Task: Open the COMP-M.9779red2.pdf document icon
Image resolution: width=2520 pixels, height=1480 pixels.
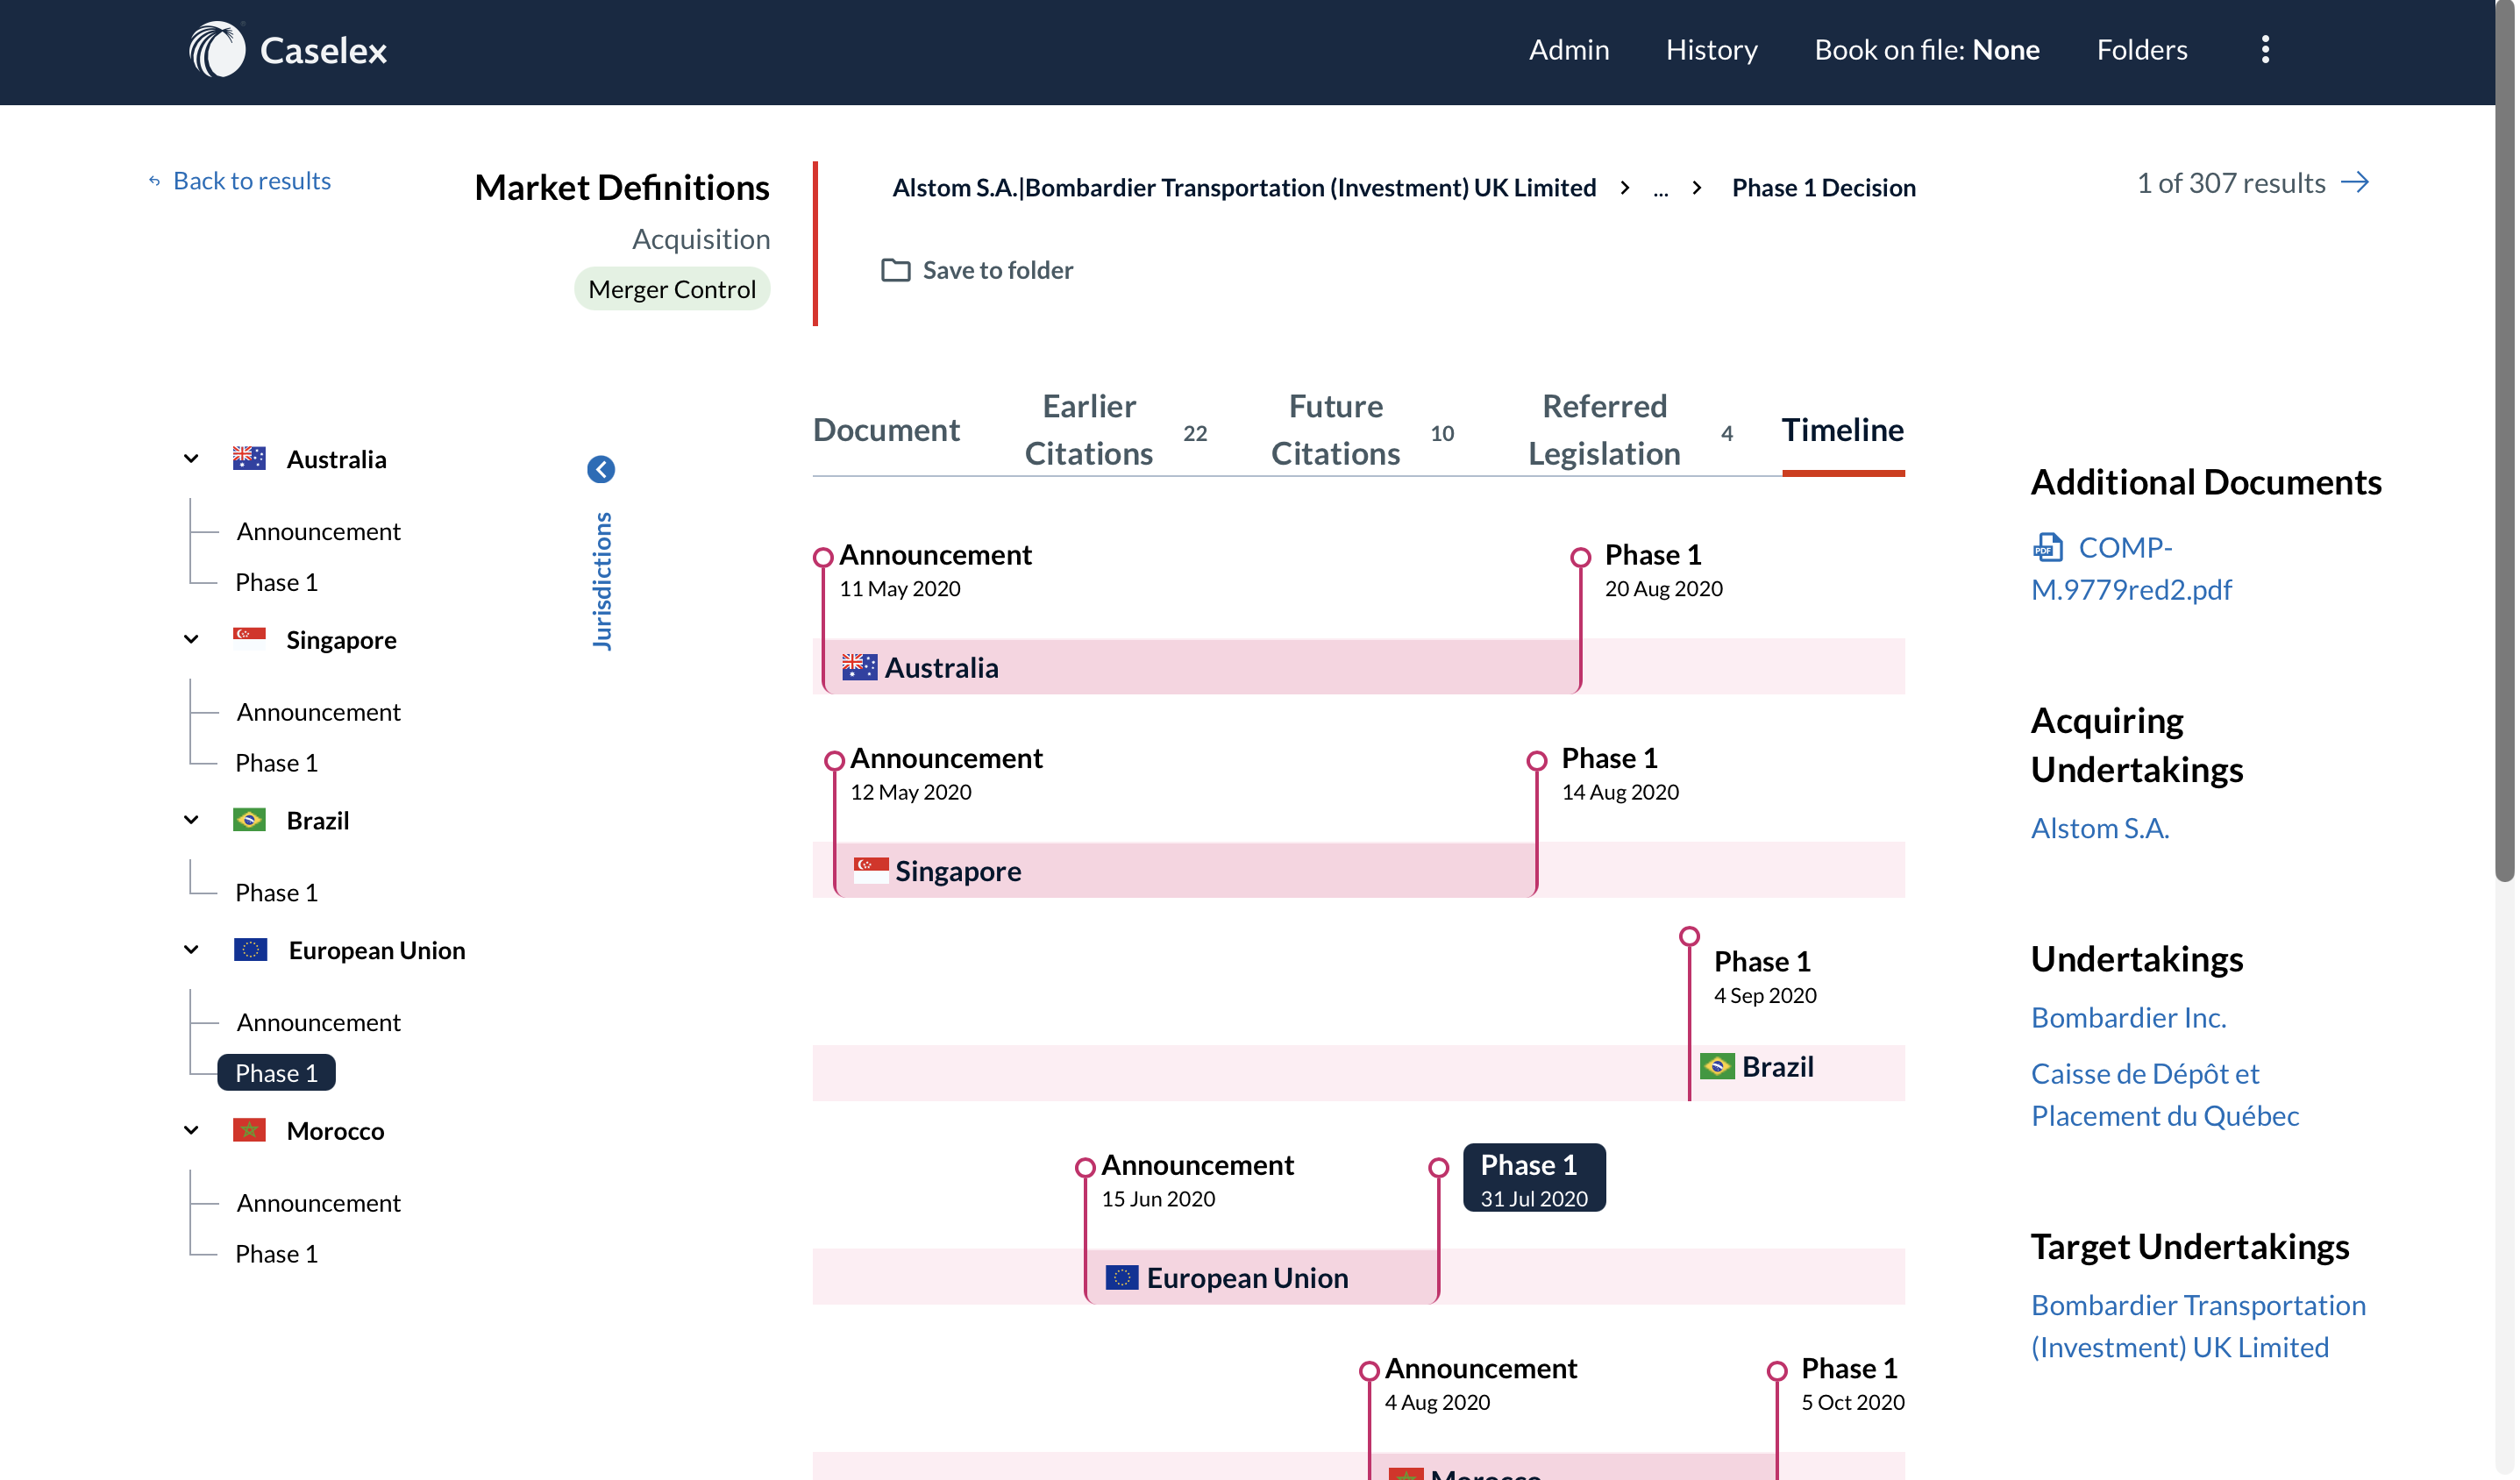Action: click(2047, 547)
